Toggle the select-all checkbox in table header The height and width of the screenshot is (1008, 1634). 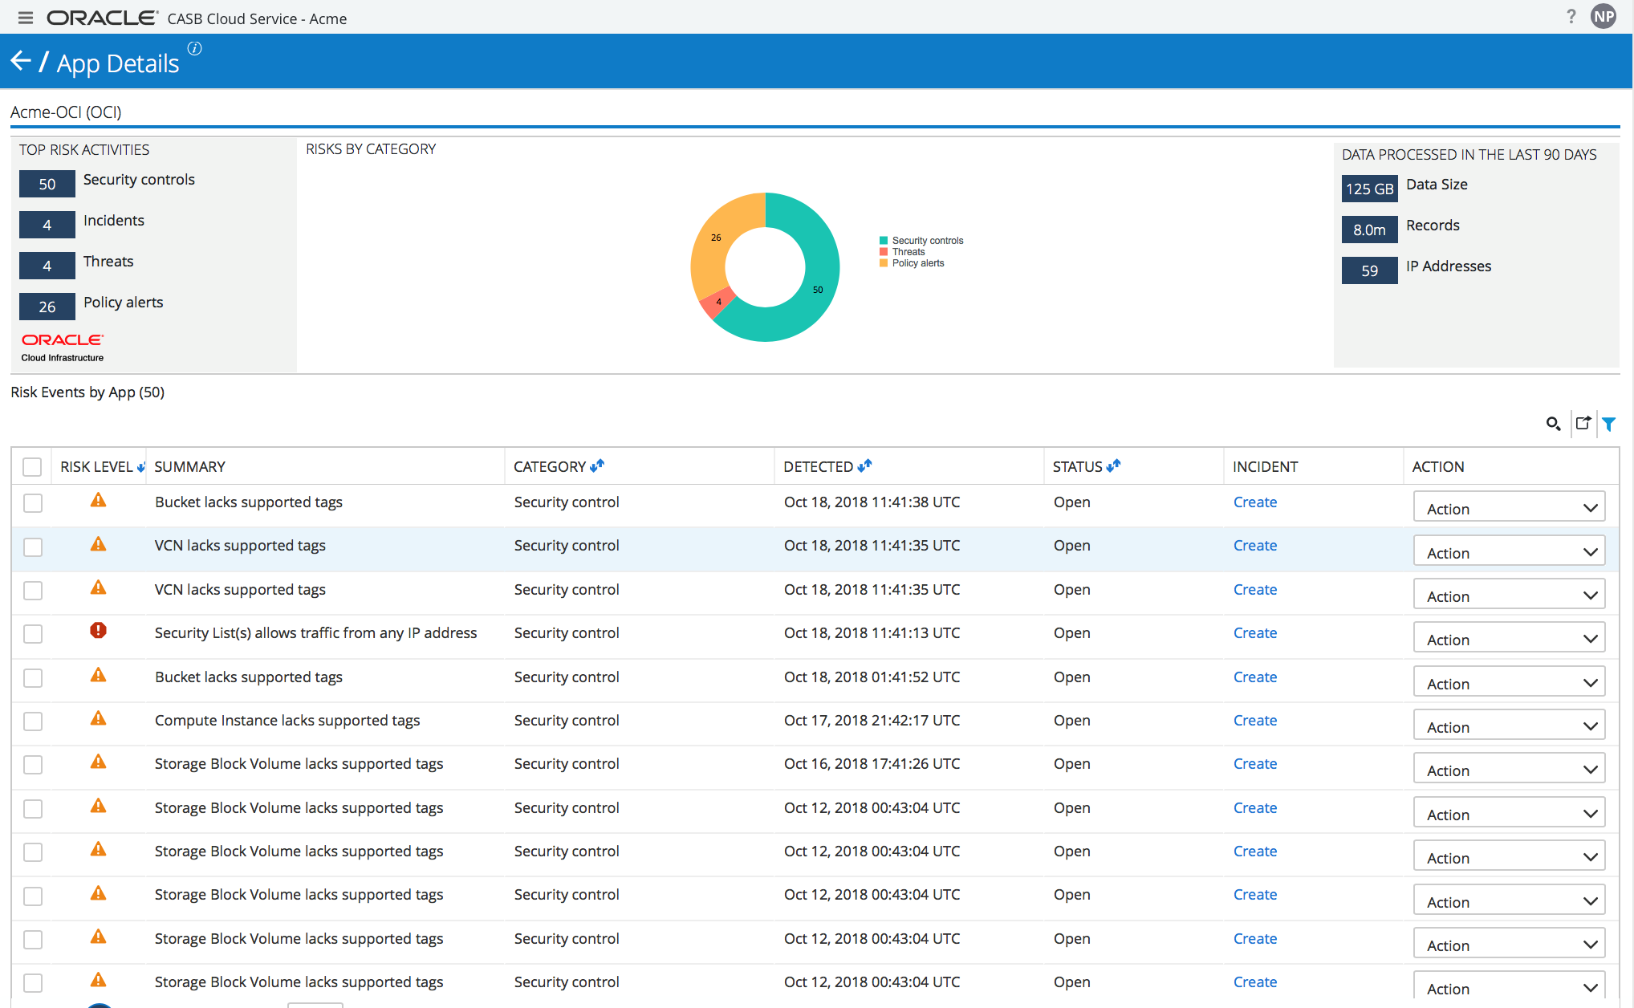32,467
